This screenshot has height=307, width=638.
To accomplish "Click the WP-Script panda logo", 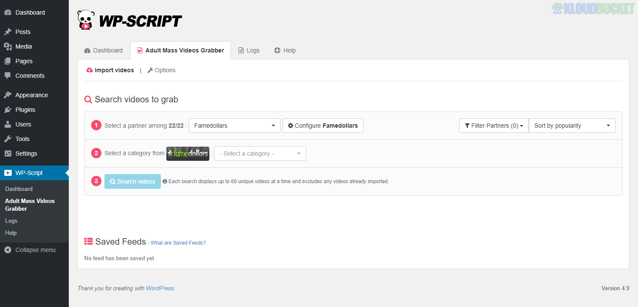I will (x=85, y=20).
